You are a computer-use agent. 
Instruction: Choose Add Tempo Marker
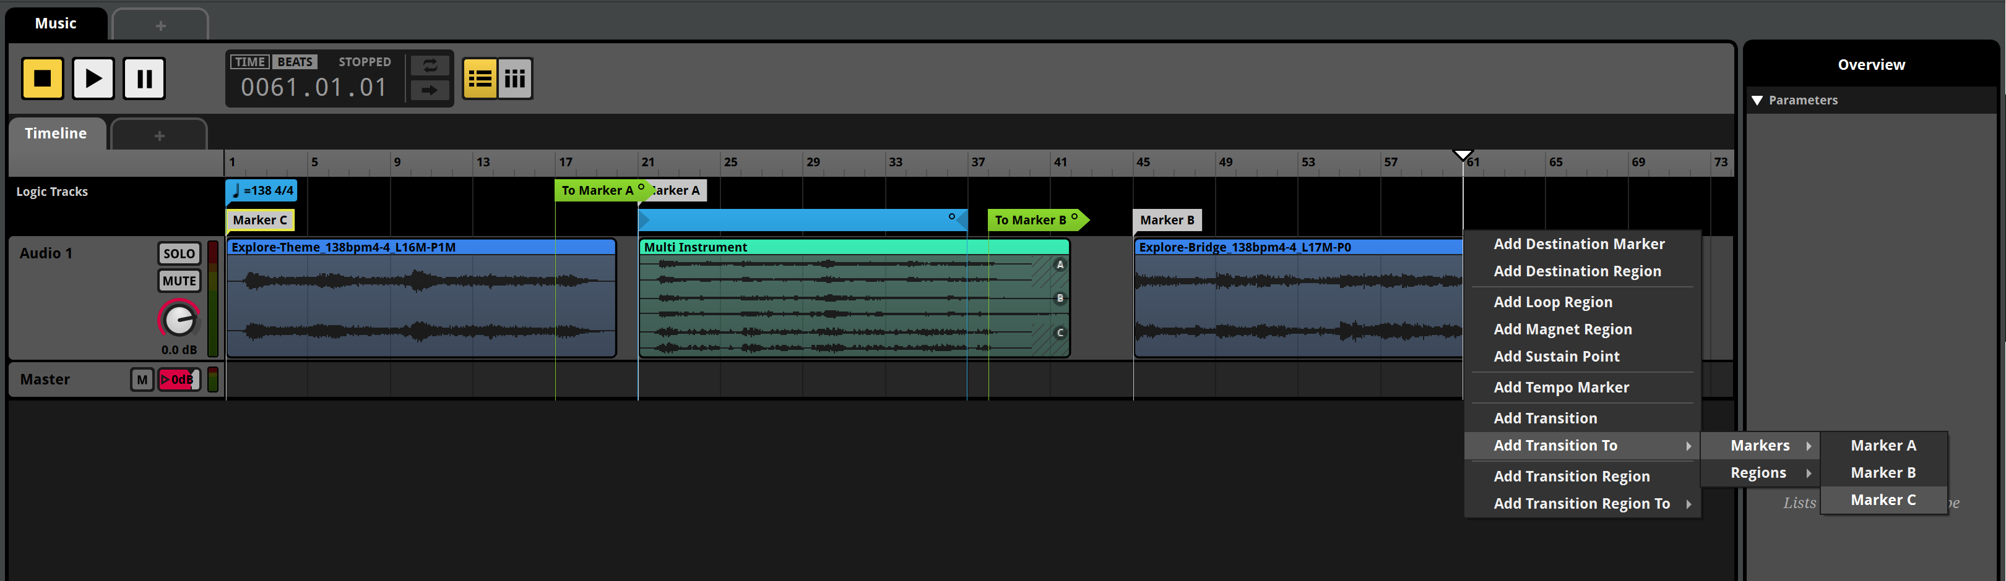1581,388
